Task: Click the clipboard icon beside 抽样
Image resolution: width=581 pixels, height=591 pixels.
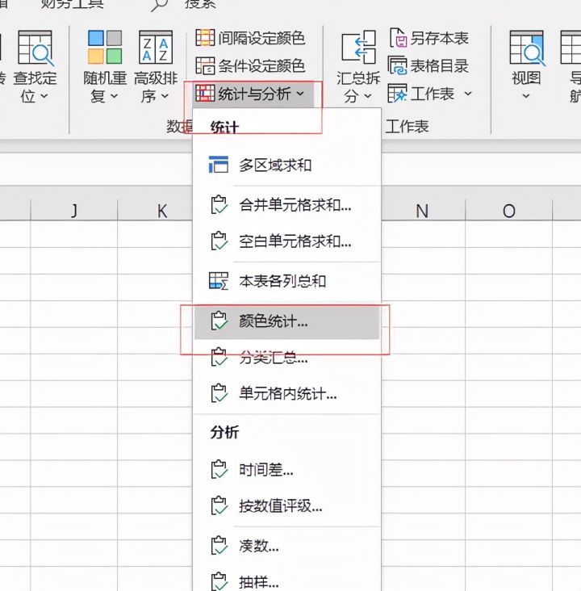Action: pyautogui.click(x=219, y=581)
